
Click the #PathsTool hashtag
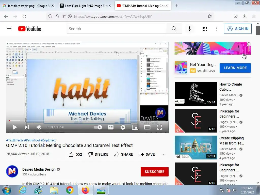pos(32,140)
